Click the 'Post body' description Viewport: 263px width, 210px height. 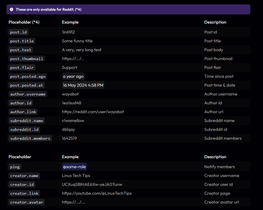click(x=214, y=50)
